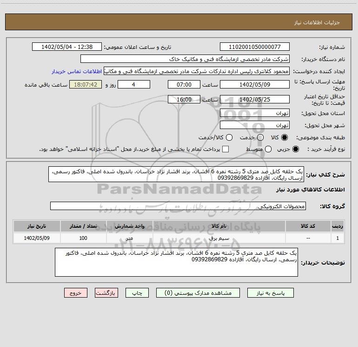
Task: Click the اطلاعات کالاهای مورد نیاز heading
Action: pyautogui.click(x=310, y=190)
